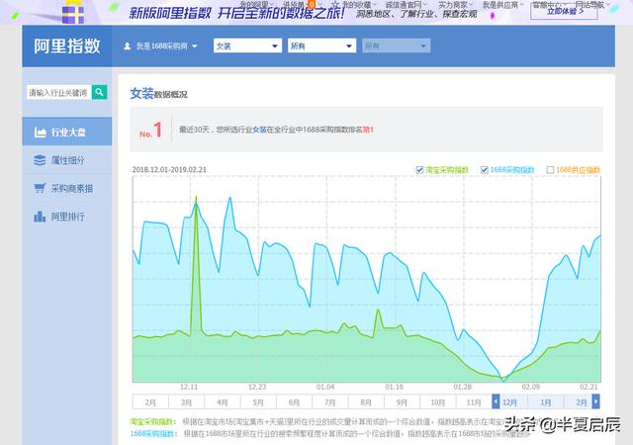Select the 5月 timeline segment
633x445 pixels.
pyautogui.click(x=258, y=402)
